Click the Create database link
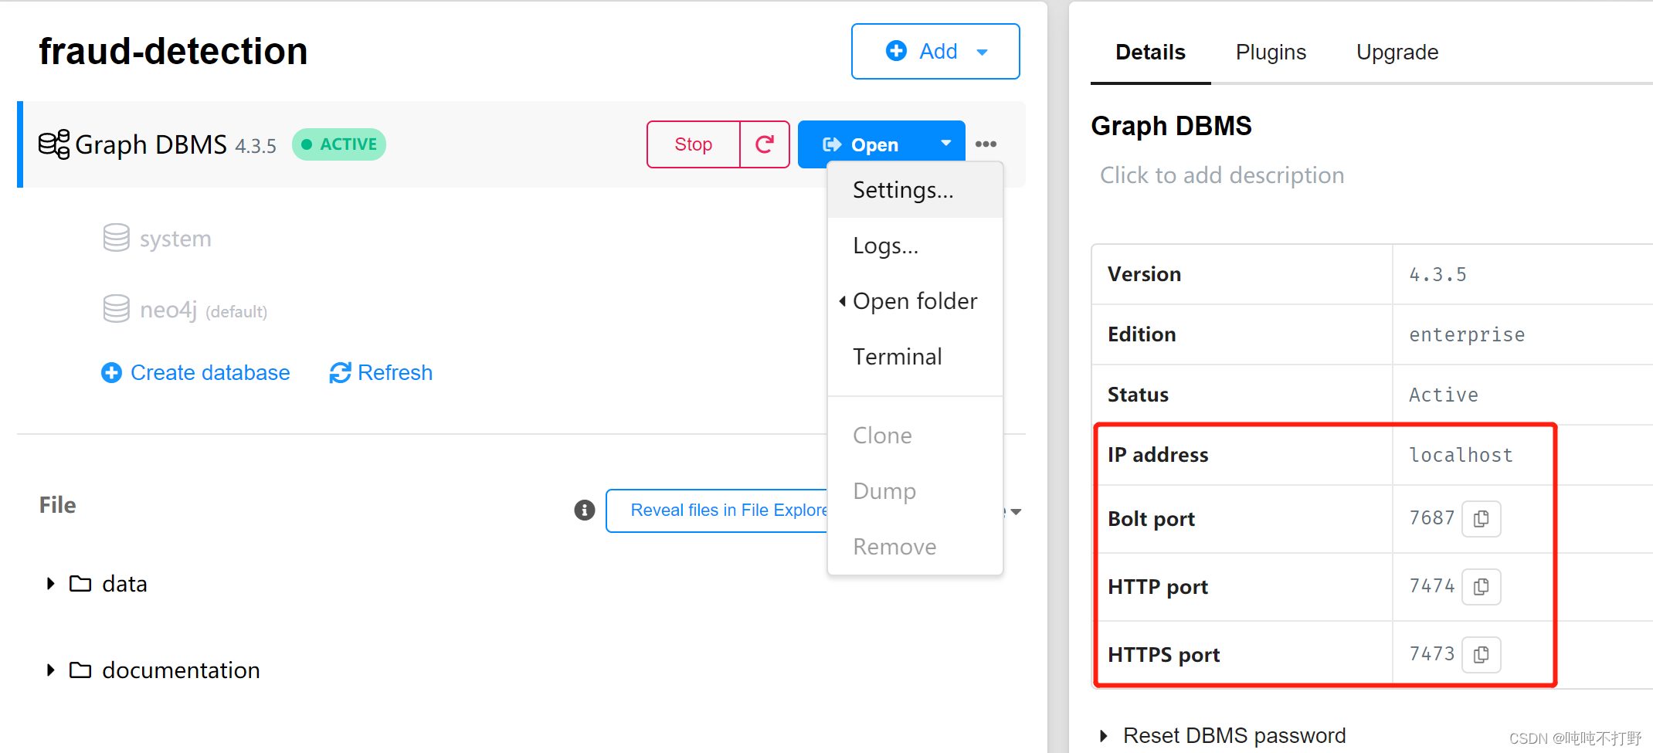 pyautogui.click(x=210, y=373)
